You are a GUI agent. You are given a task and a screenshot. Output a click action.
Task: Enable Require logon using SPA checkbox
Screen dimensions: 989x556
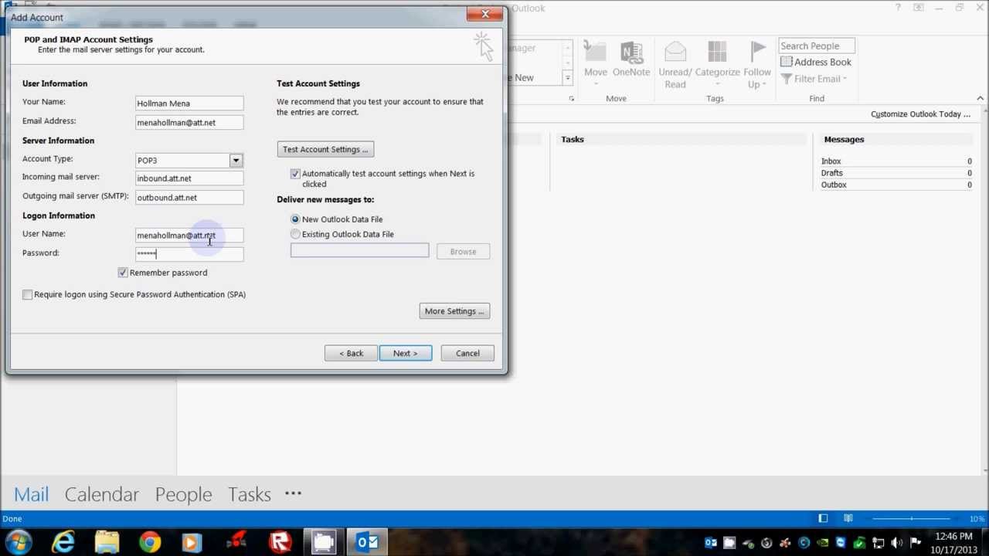[28, 294]
